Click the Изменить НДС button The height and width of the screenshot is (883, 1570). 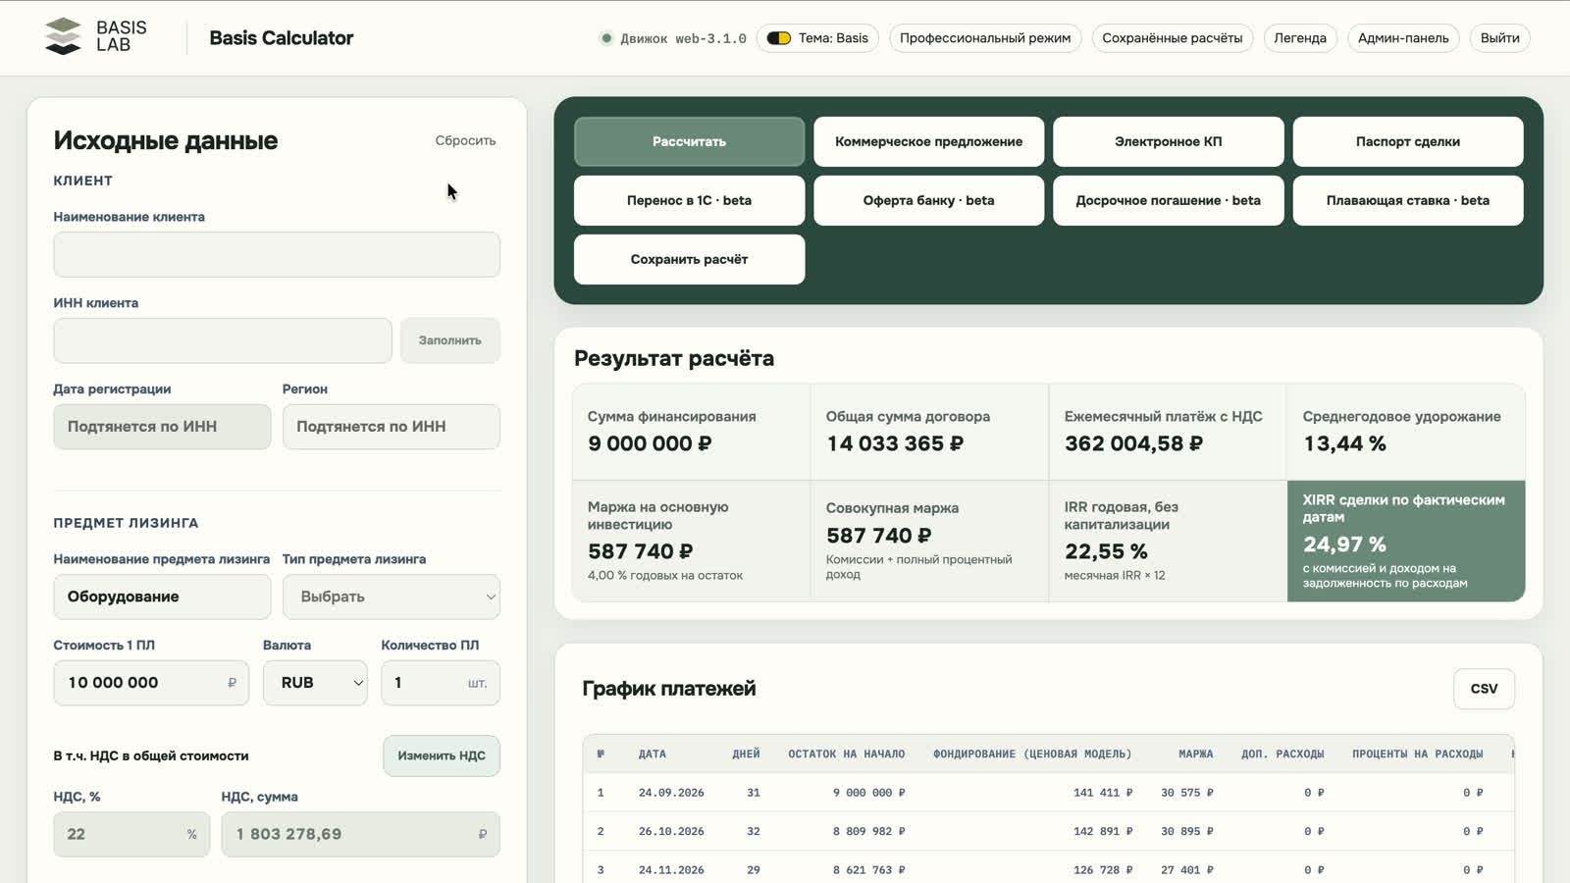click(x=442, y=755)
